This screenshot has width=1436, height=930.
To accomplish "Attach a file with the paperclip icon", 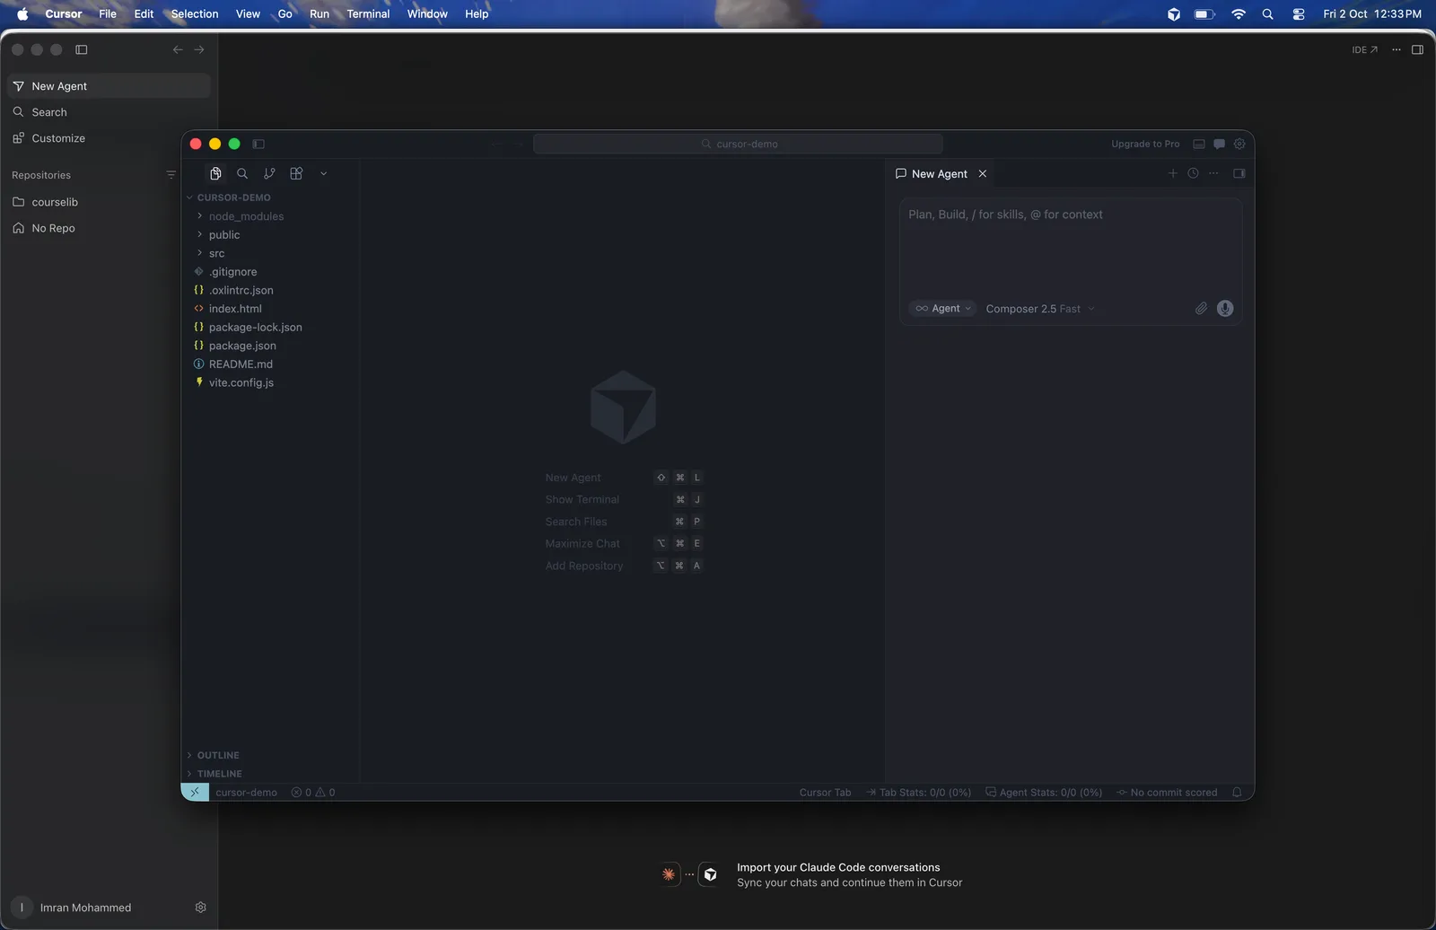I will [1201, 308].
